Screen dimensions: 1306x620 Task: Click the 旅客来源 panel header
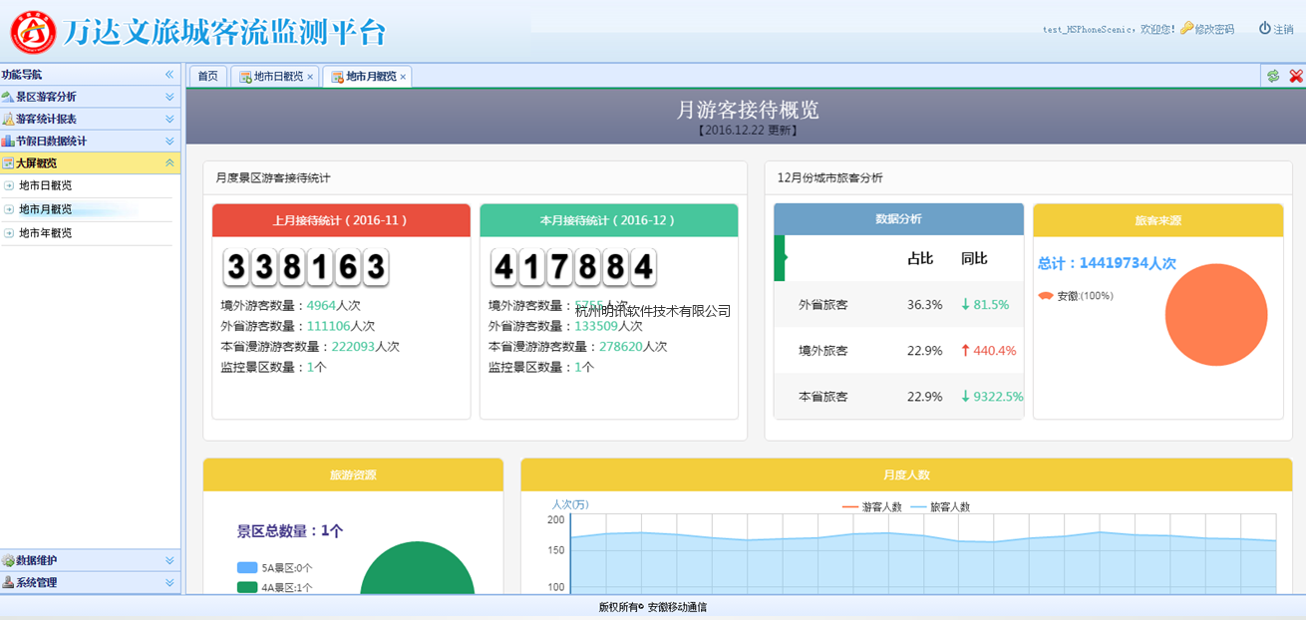click(1158, 220)
